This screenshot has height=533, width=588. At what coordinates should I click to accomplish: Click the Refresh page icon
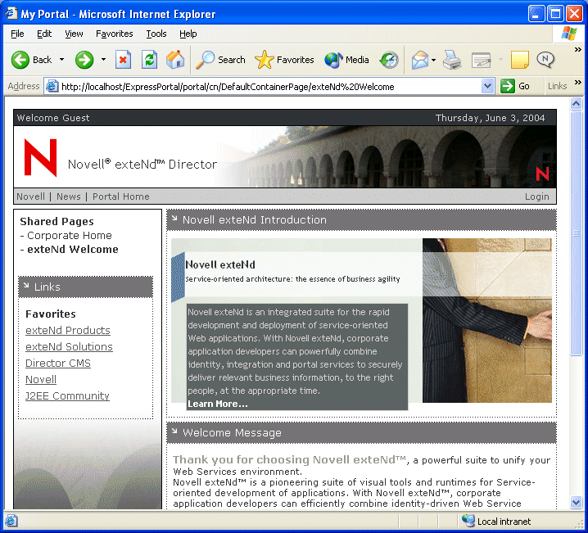pos(149,60)
